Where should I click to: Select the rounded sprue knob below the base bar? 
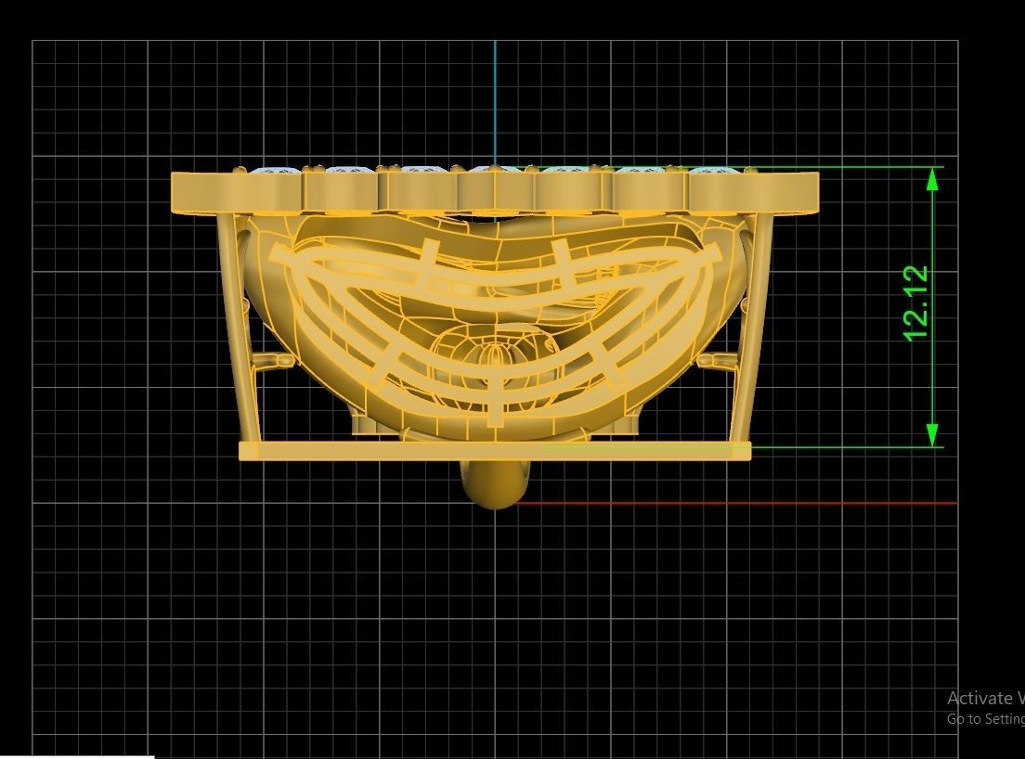(495, 484)
